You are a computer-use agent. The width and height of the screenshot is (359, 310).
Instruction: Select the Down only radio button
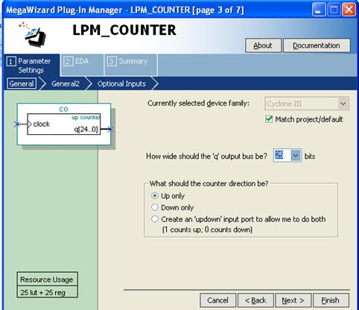point(155,207)
